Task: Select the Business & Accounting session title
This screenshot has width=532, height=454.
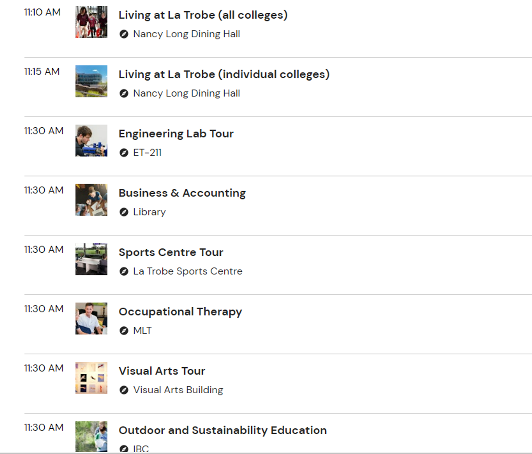Action: point(182,193)
